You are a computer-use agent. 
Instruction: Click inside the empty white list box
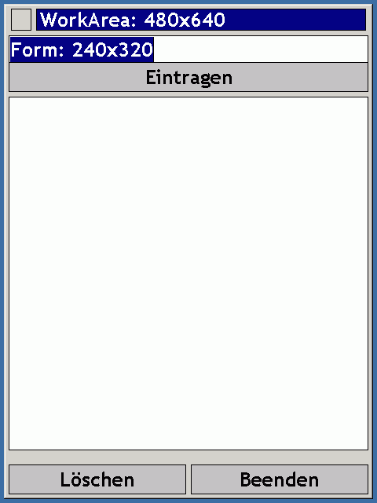point(188,274)
